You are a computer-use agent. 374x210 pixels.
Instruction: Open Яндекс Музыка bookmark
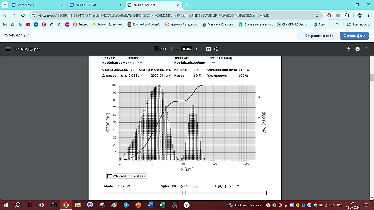point(108,24)
